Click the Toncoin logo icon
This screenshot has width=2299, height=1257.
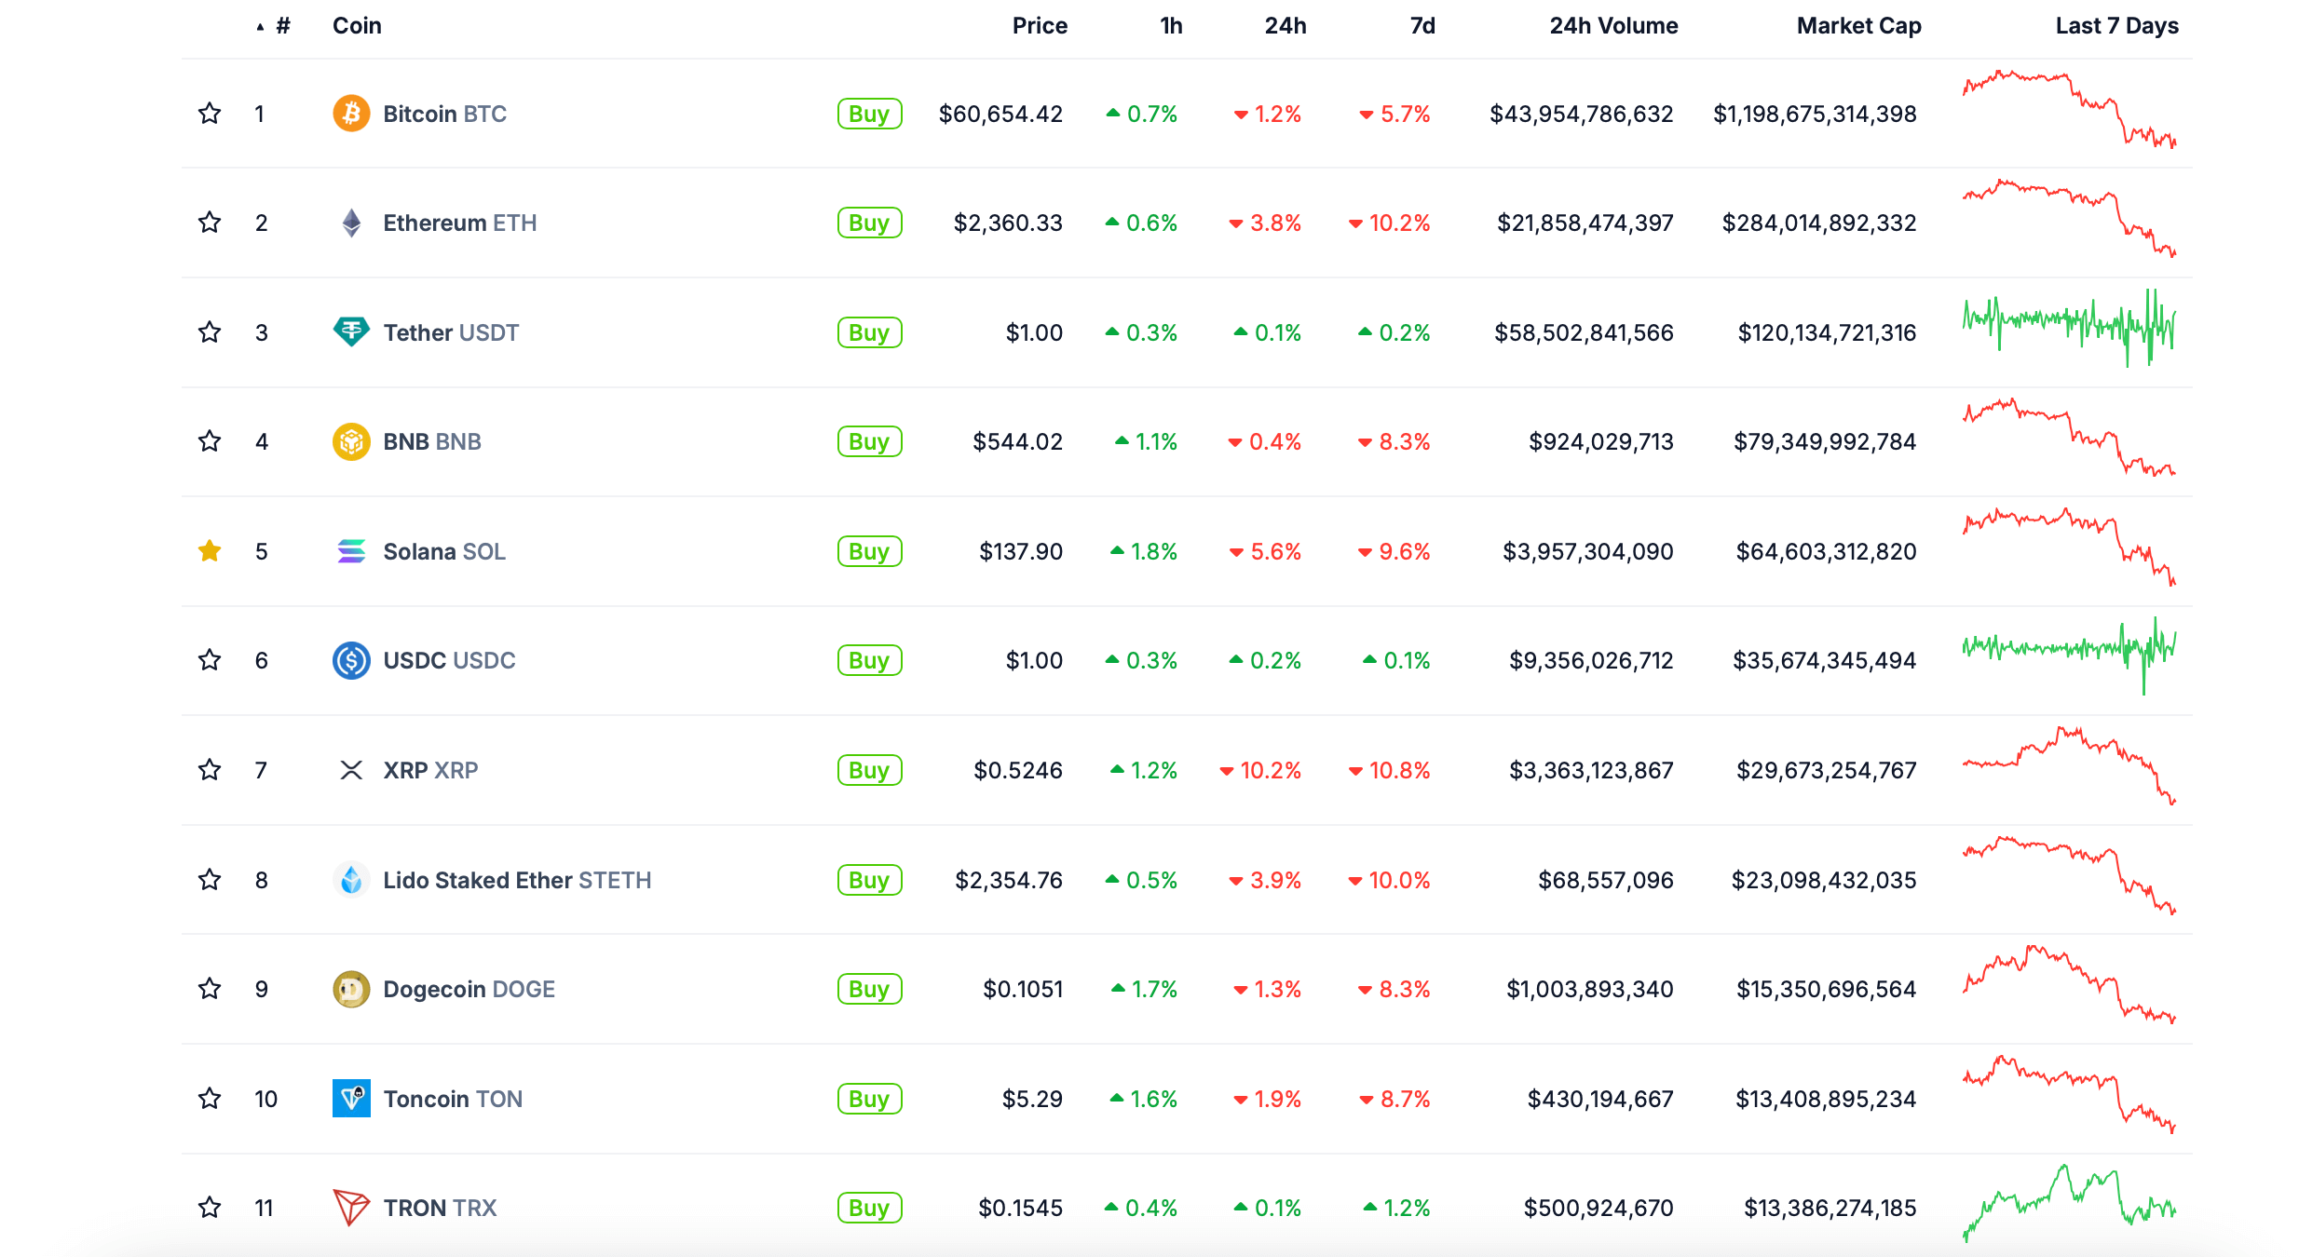[x=351, y=1099]
